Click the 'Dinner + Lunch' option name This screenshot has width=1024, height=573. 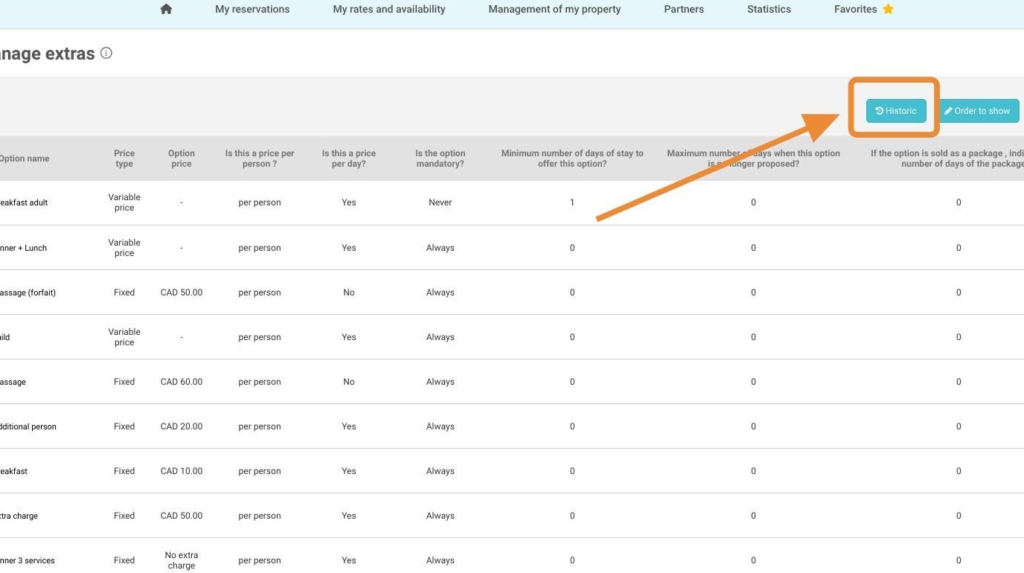tap(22, 248)
